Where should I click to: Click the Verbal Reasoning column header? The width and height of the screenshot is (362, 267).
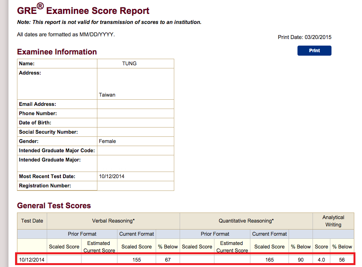tap(113, 221)
